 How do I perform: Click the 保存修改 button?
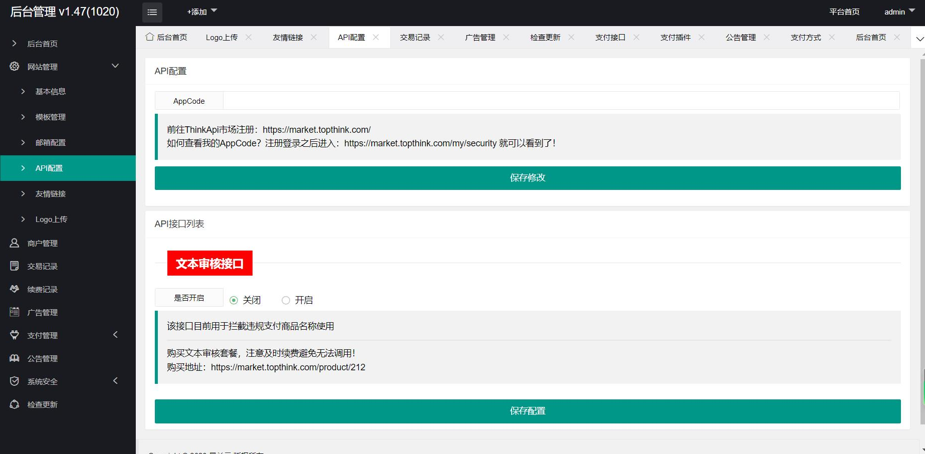tap(527, 178)
